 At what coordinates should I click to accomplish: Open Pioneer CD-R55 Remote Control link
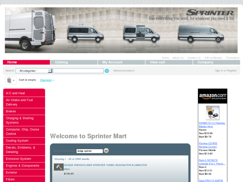[208, 145]
